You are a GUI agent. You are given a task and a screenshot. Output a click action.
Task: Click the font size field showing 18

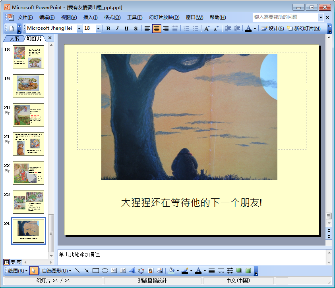coord(89,28)
